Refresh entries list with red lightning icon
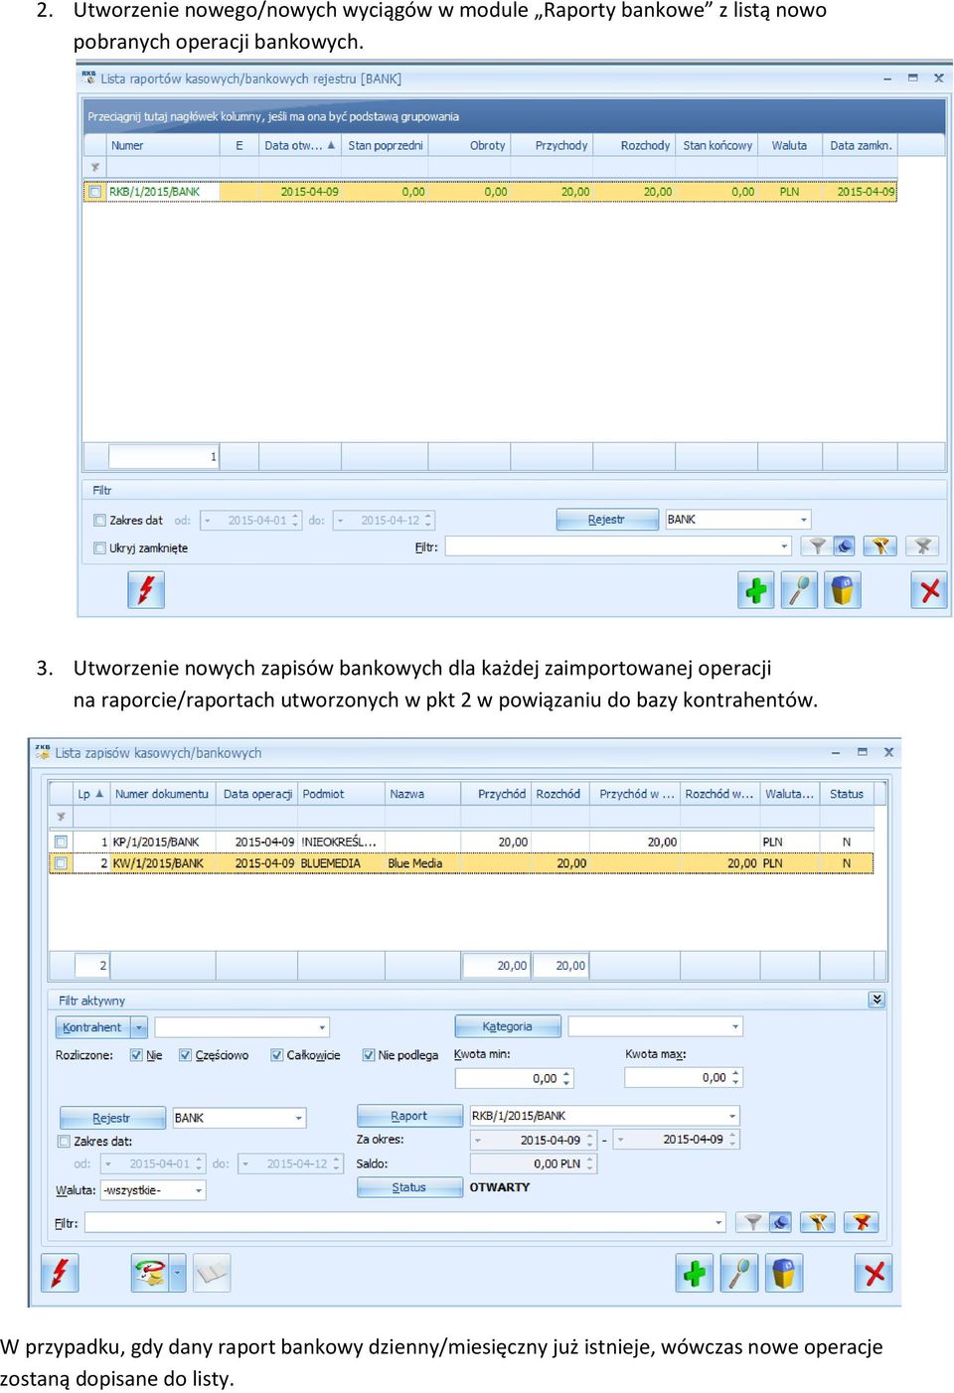Image resolution: width=954 pixels, height=1393 pixels. 59,1273
